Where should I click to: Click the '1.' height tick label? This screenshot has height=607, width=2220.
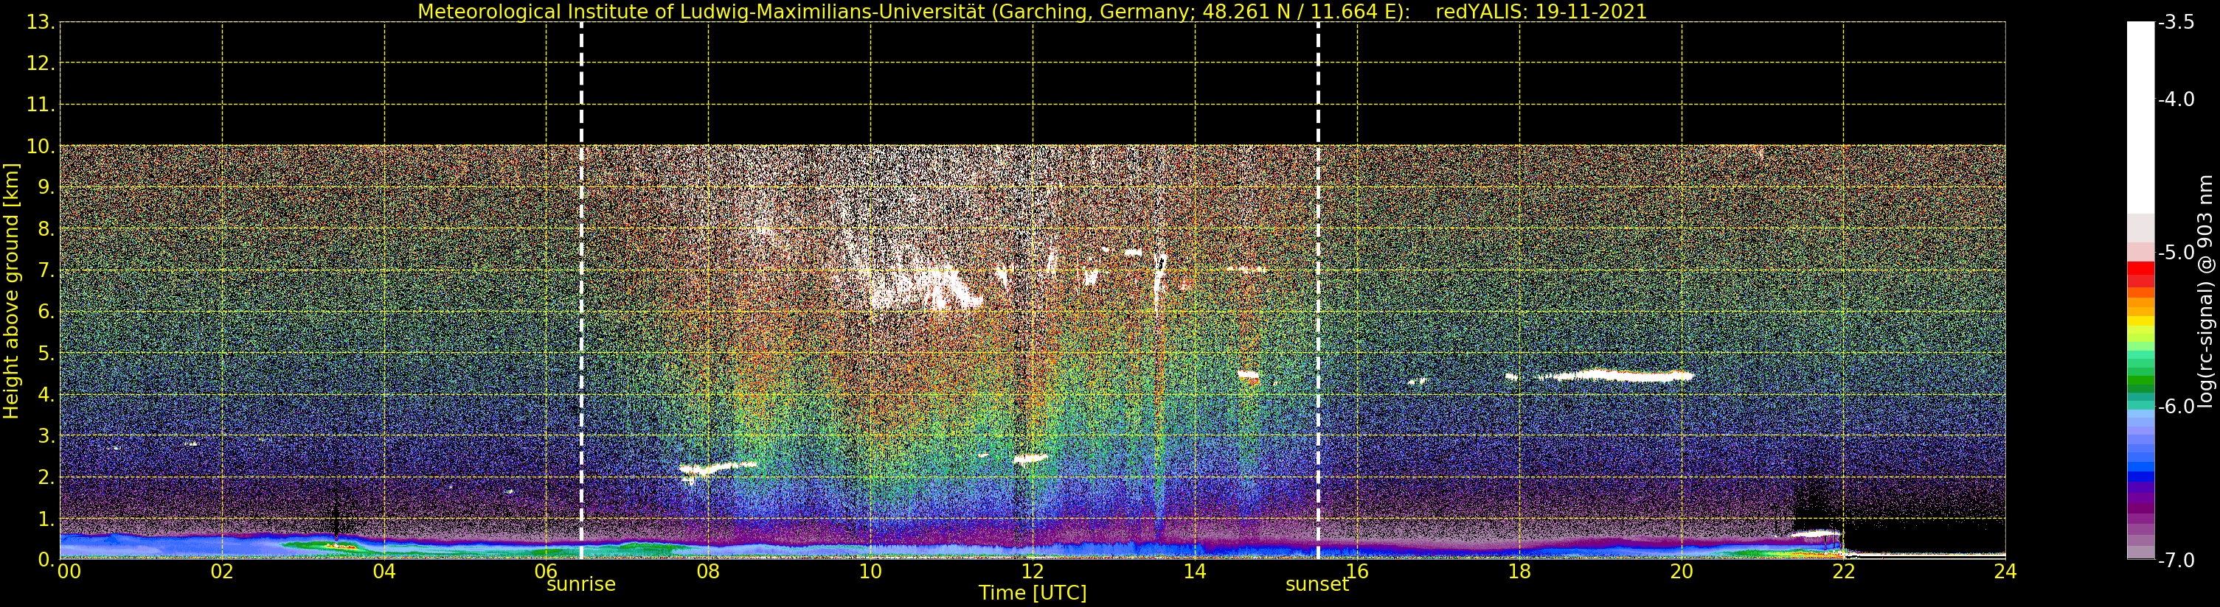pos(46,519)
